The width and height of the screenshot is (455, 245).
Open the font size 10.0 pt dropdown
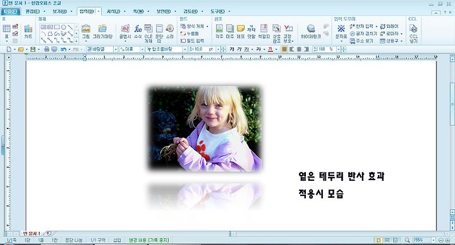coord(218,50)
